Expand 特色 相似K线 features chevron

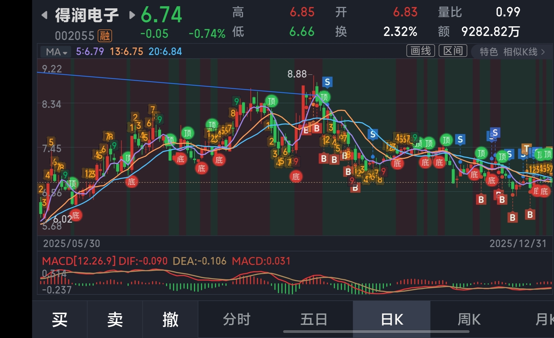(543, 52)
